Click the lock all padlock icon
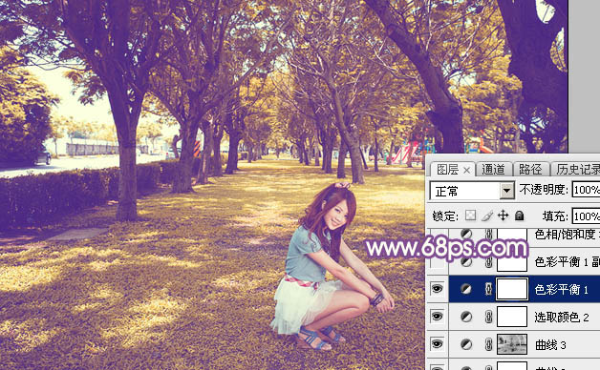Image resolution: width=600 pixels, height=370 pixels. [519, 216]
